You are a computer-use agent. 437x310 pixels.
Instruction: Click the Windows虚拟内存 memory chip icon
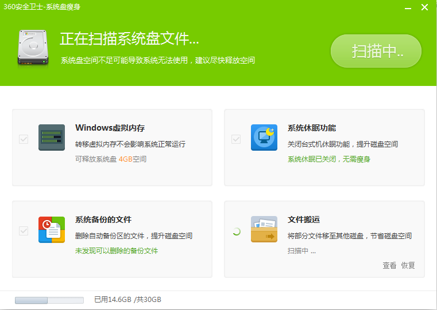coord(52,138)
